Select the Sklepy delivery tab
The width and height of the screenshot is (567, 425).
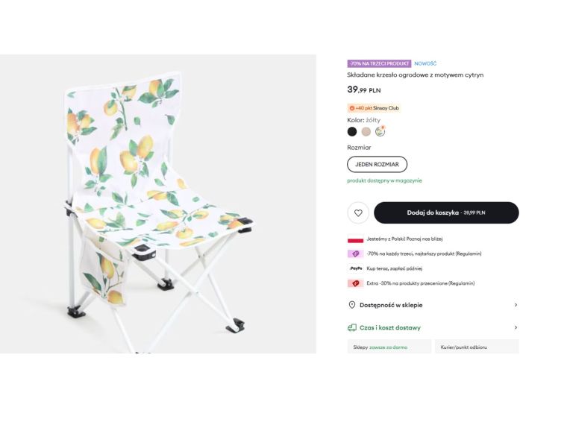tap(389, 347)
